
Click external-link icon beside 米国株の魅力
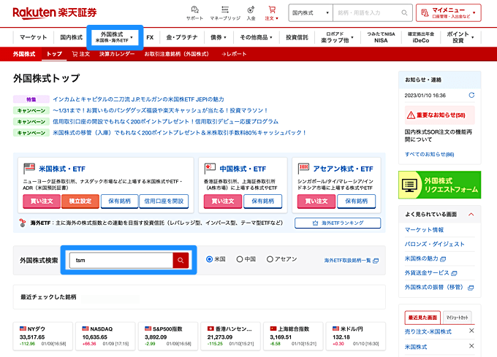(443, 259)
